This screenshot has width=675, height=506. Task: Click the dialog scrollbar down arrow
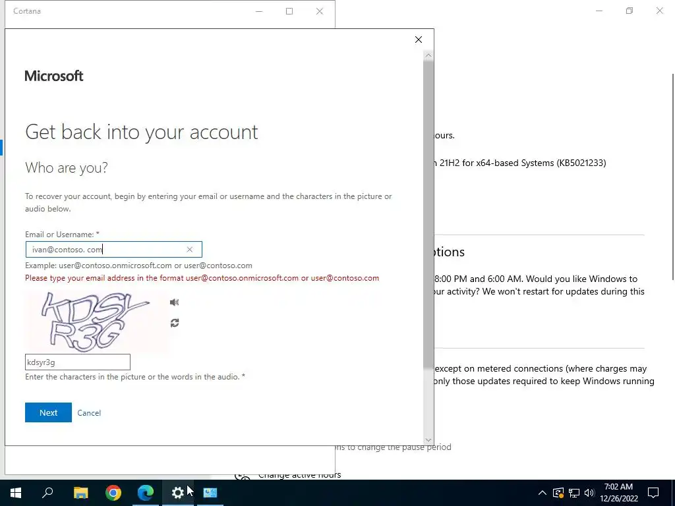pos(428,439)
